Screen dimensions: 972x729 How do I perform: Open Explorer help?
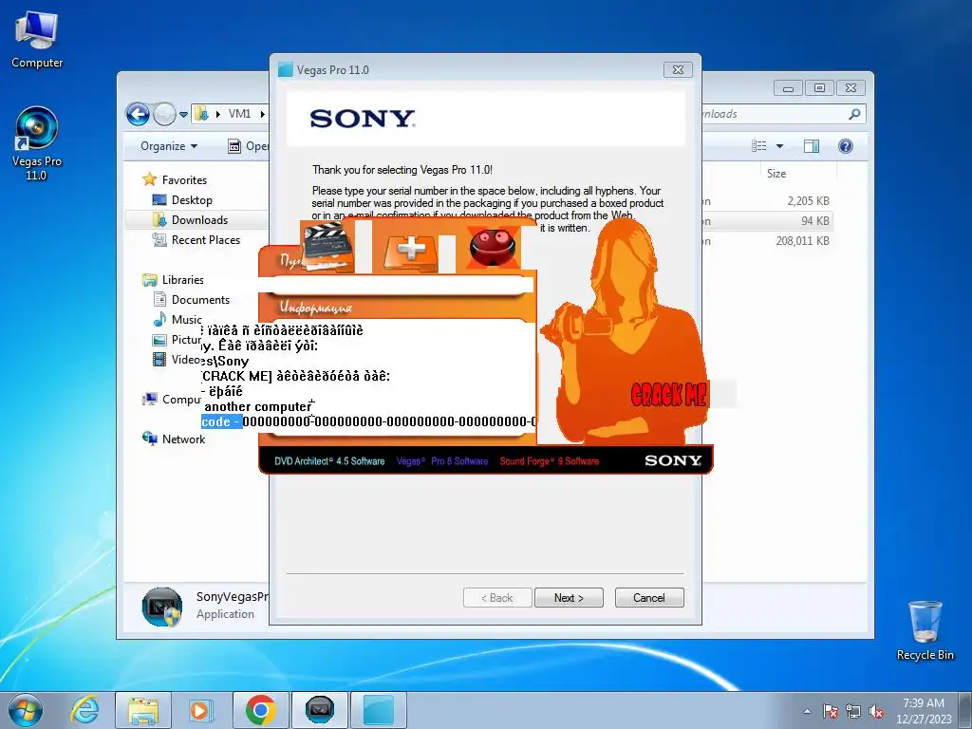(x=846, y=146)
